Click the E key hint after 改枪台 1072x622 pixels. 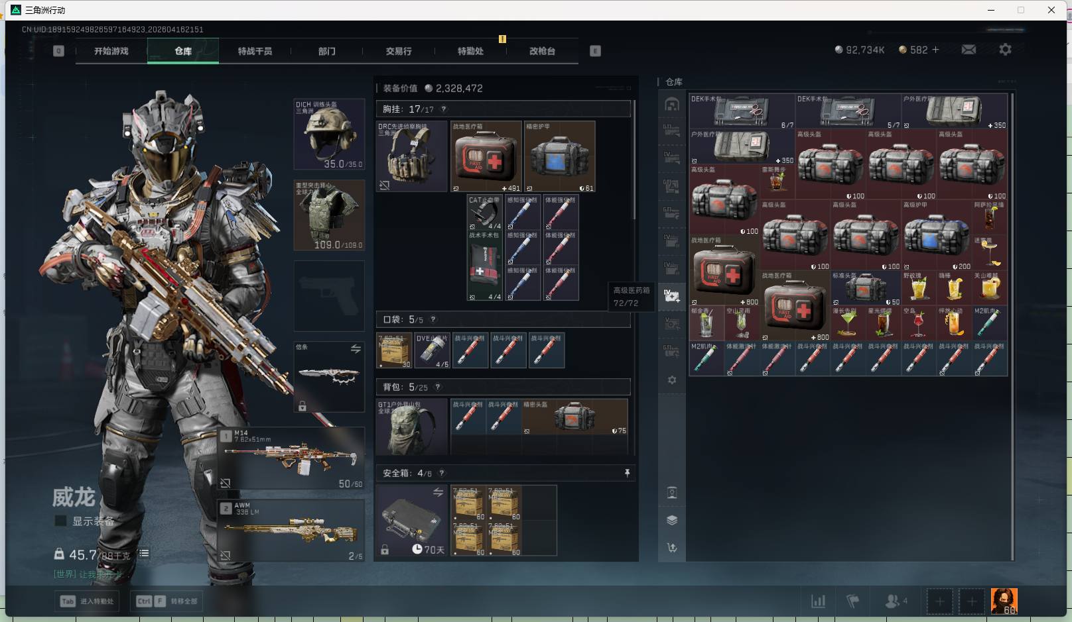coord(595,51)
